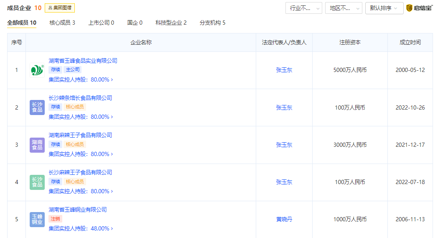Click the 注销 status tag of 玉峰铜业
Screen dimensions: 438x238
tap(55, 219)
